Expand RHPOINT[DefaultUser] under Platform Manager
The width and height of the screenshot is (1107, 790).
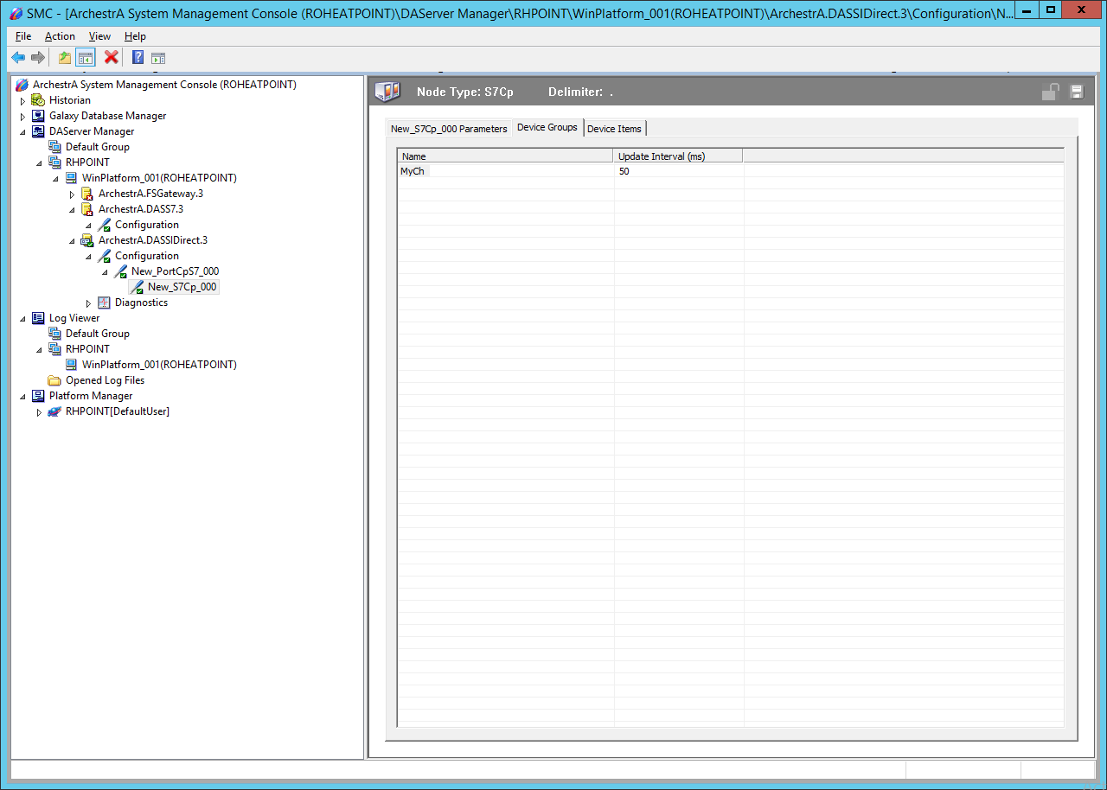39,412
